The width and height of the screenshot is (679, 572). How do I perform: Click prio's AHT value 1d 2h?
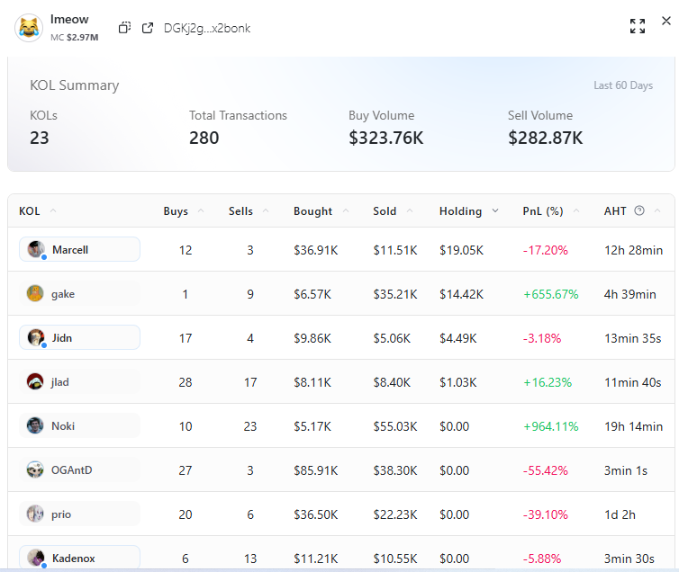620,515
